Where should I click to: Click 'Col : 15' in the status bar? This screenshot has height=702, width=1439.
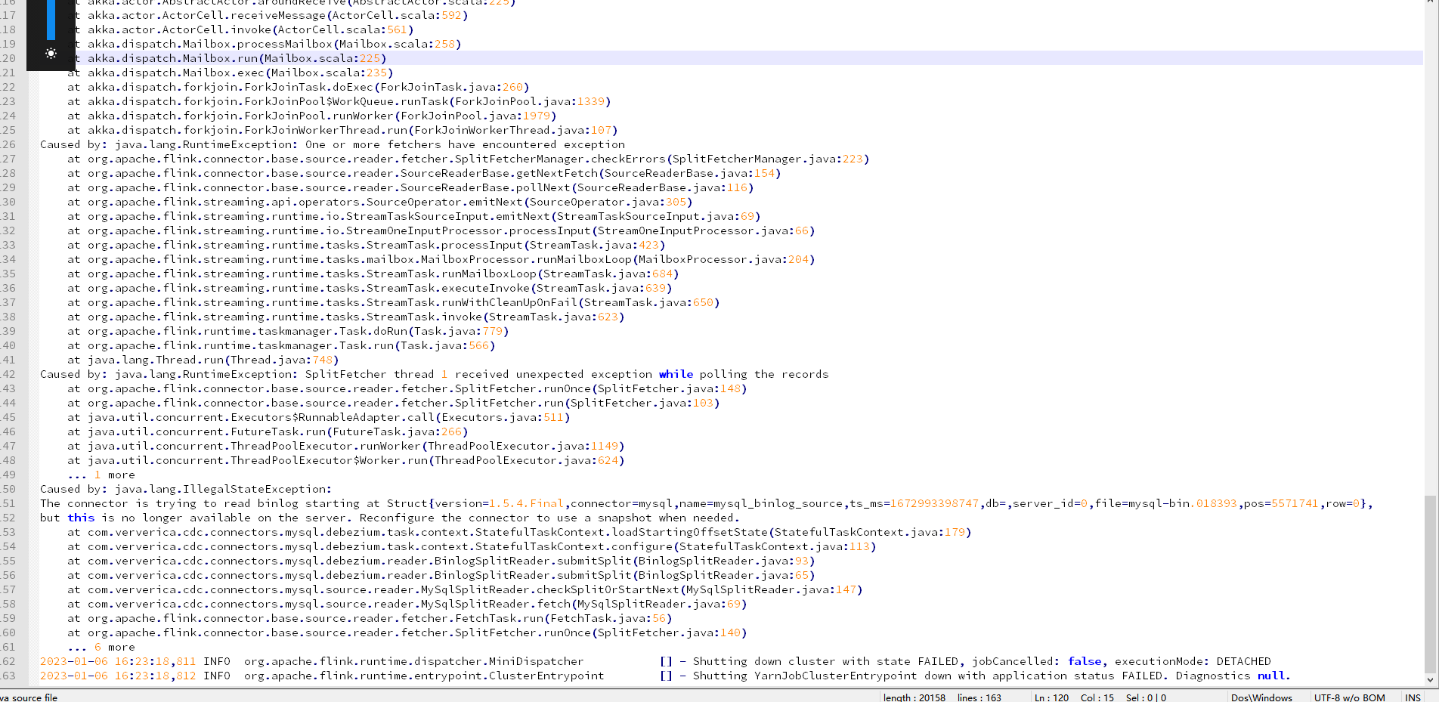point(1097,697)
